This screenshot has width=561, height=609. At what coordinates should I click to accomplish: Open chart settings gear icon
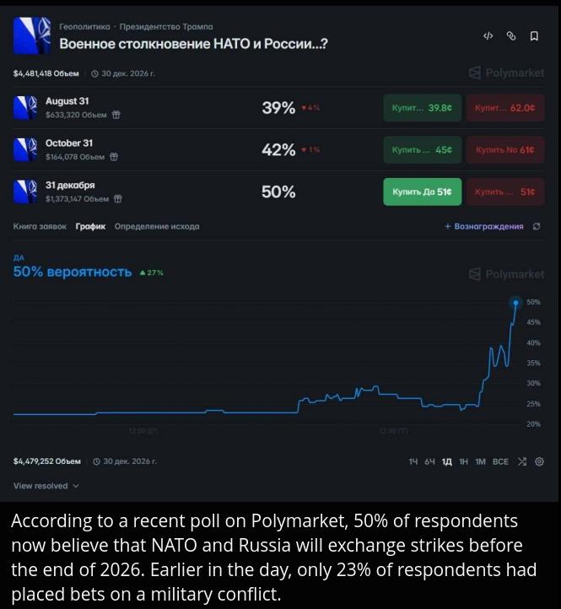point(539,461)
